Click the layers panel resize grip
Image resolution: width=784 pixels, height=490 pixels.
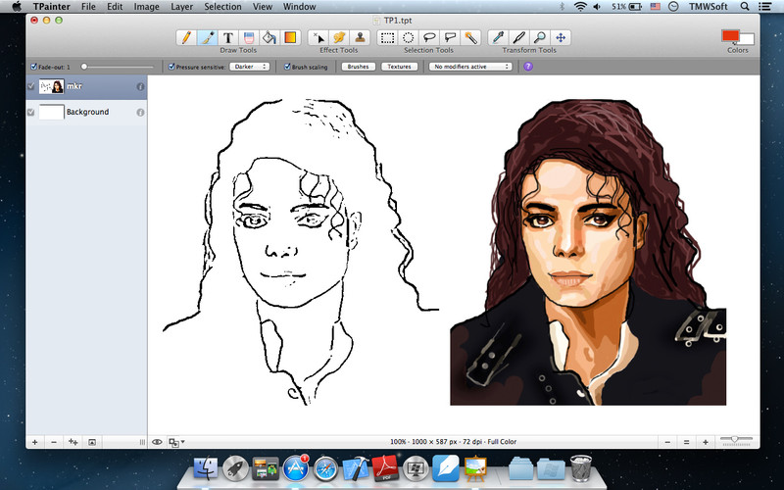(142, 442)
